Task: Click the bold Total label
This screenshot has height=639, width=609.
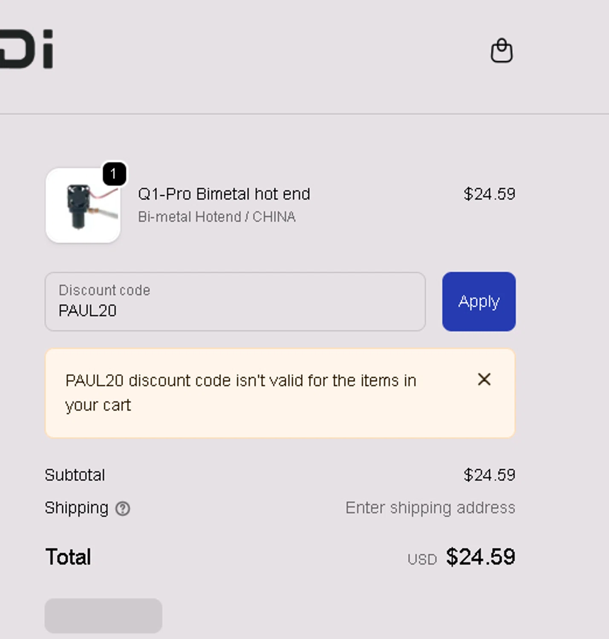Action: (68, 557)
